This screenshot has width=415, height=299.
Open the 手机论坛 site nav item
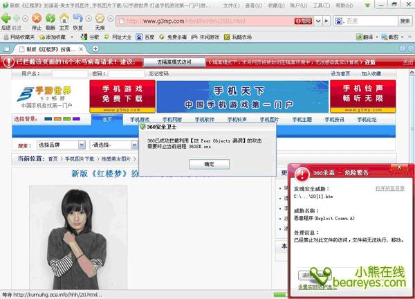click(x=367, y=120)
